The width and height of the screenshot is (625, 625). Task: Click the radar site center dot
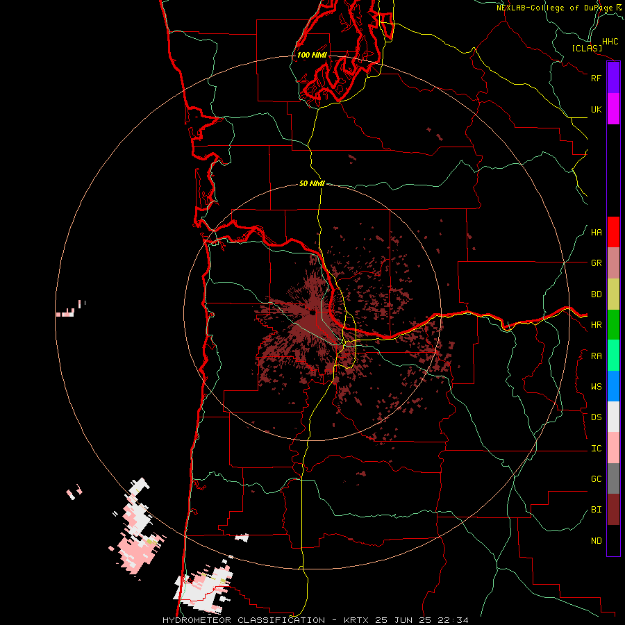[x=313, y=313]
